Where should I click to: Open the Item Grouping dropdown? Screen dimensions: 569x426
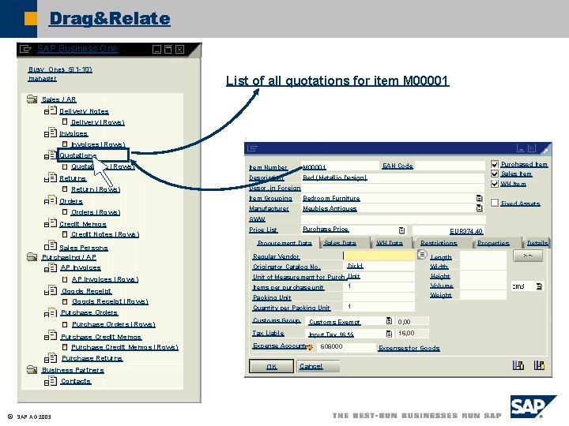[x=480, y=198]
